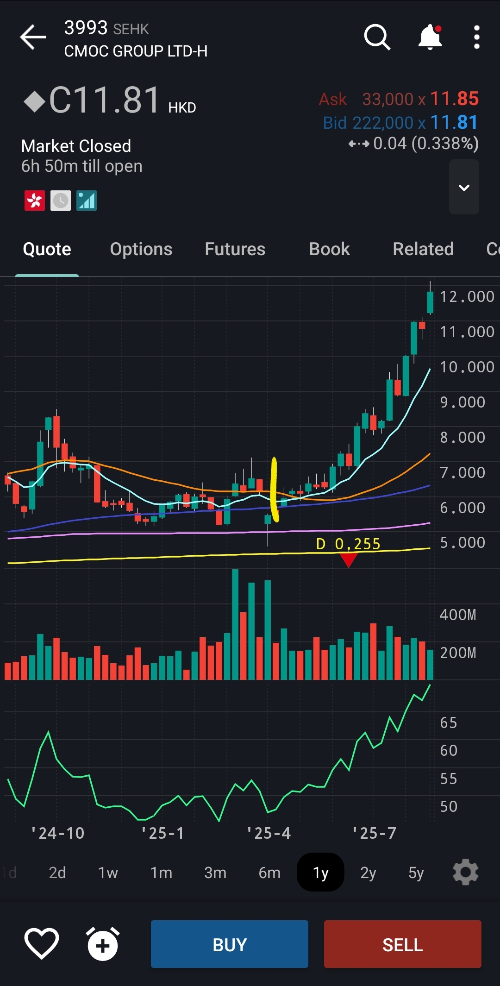Tap the Hong Kong flag icon
500x986 pixels.
click(35, 201)
